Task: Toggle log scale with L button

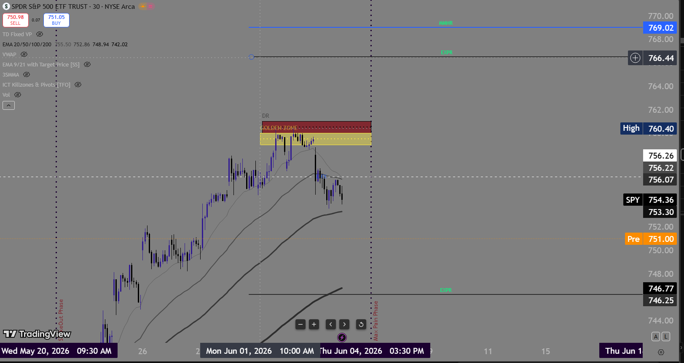Action: pos(665,337)
